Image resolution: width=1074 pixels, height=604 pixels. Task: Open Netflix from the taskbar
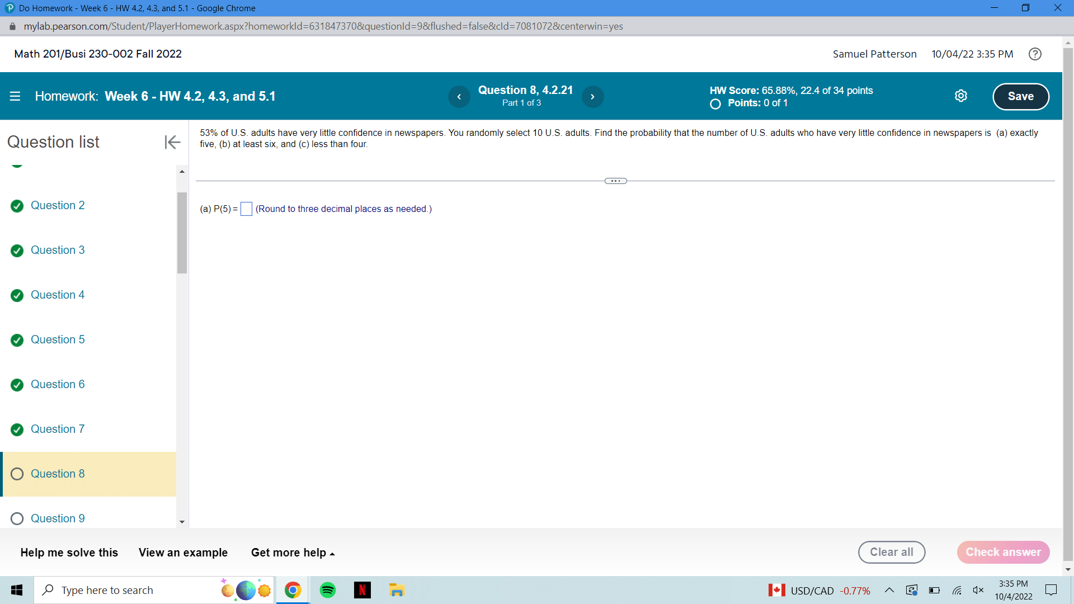[362, 590]
